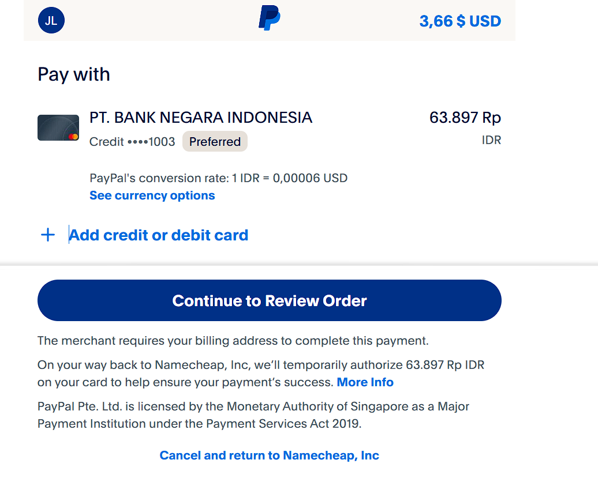Viewport: 598px width, 486px height.
Task: Click the Credit ••••1003 card number text
Action: pyautogui.click(x=132, y=142)
